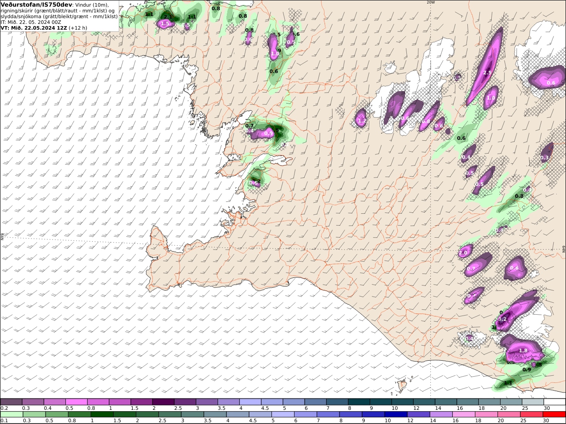566x424 pixels.
Task: Click the 3.2 snowfall value on the map
Action: (502, 319)
